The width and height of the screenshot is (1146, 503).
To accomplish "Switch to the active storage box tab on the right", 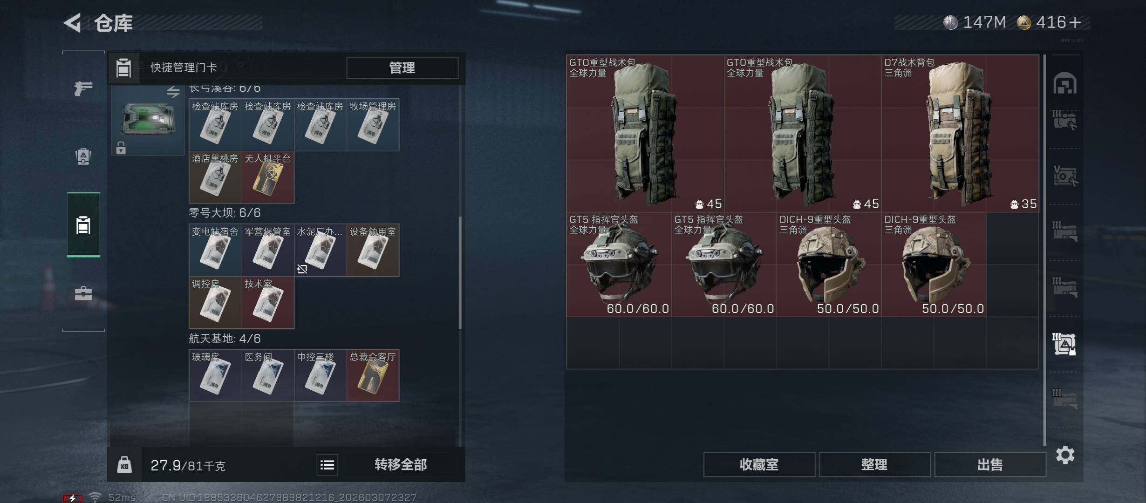I will click(1065, 345).
